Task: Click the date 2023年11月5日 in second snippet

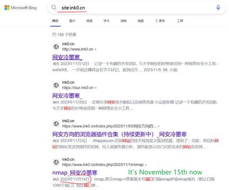Action: 73,102
